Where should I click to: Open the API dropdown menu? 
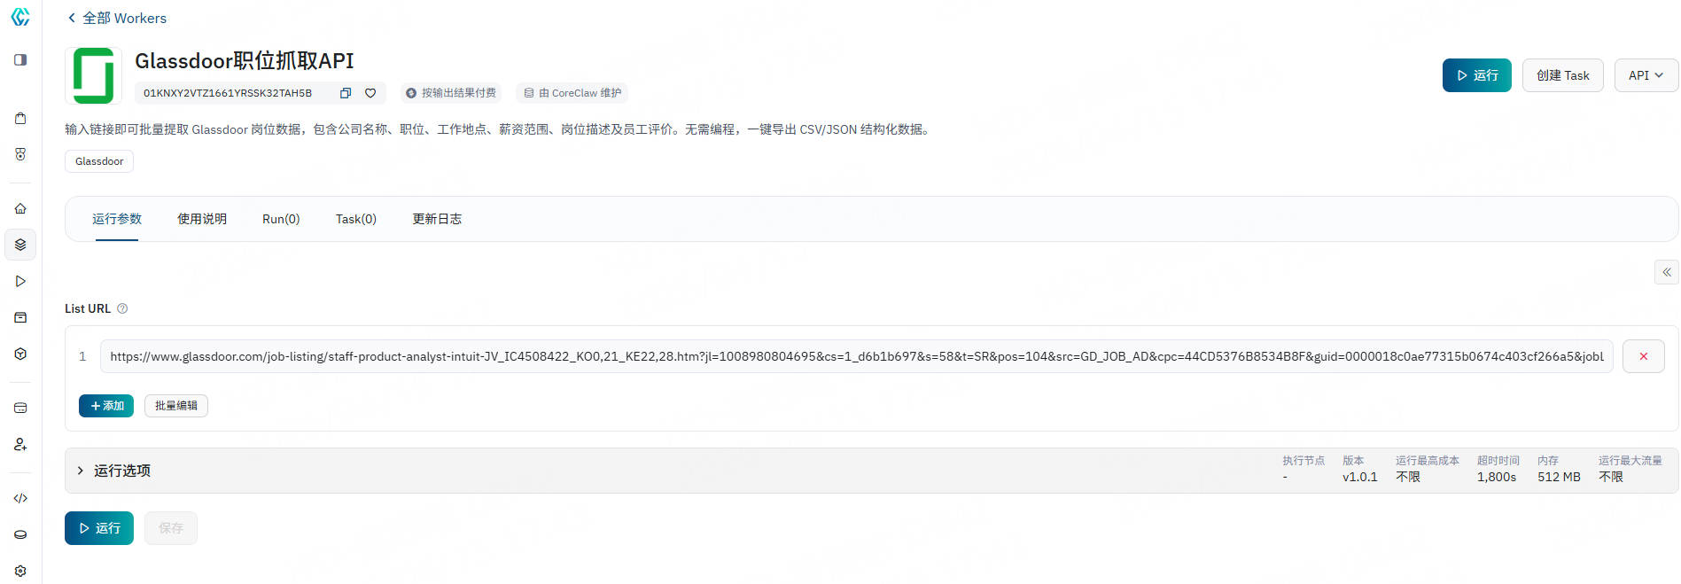click(1646, 75)
